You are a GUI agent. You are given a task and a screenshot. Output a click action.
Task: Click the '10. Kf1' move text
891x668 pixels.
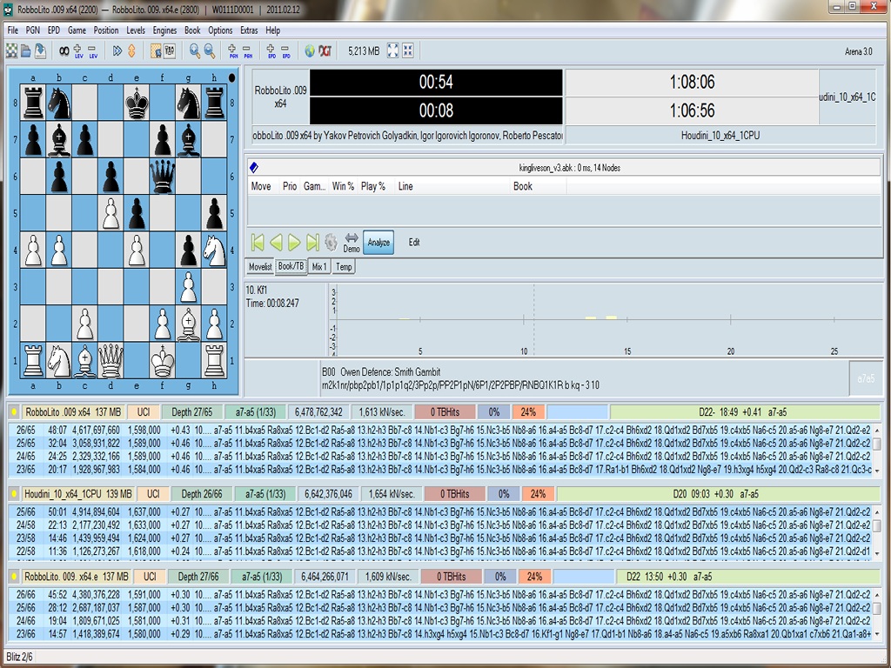[x=257, y=291]
